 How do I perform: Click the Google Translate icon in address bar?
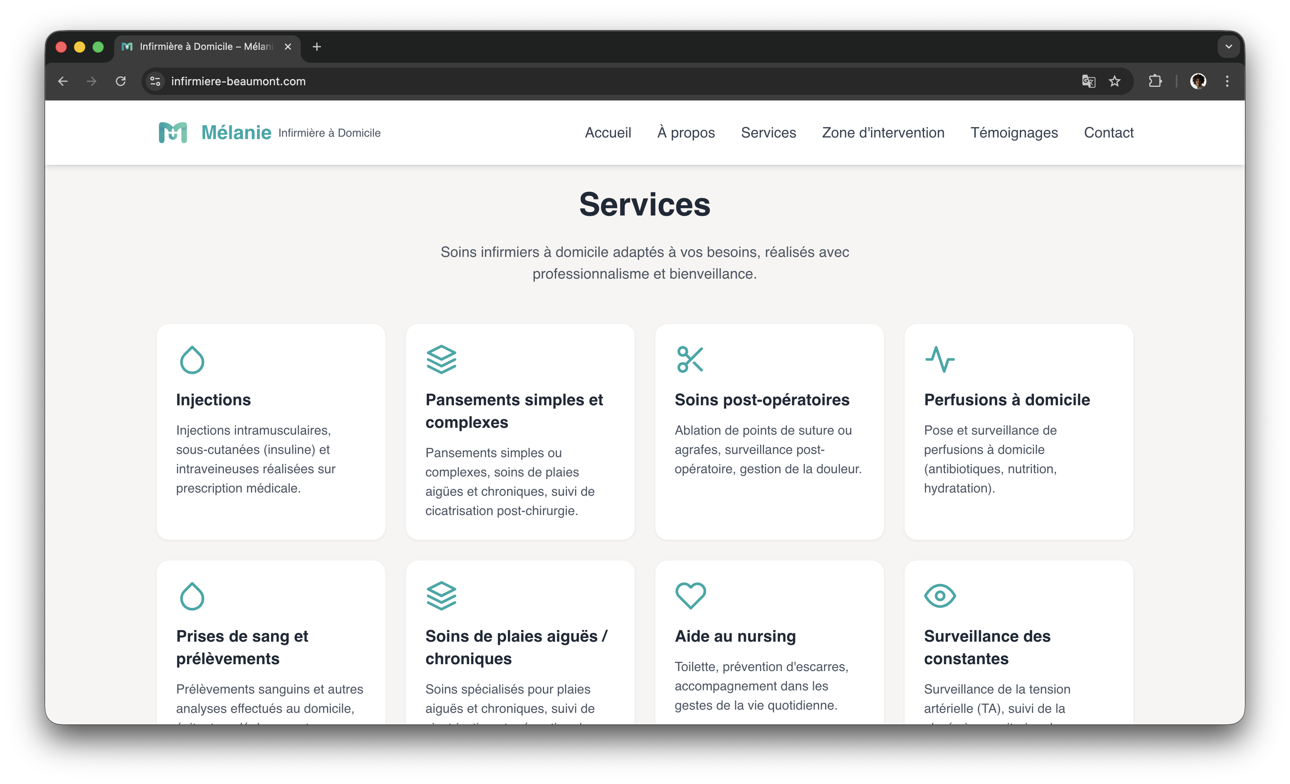pyautogui.click(x=1089, y=81)
